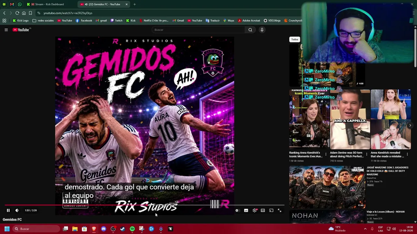Cast video to a TV
This screenshot has width=417, height=234.
pos(271,210)
